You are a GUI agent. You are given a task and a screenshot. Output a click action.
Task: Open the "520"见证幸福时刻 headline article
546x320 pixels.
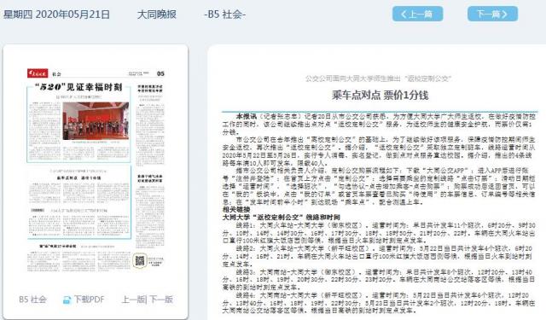click(x=78, y=87)
